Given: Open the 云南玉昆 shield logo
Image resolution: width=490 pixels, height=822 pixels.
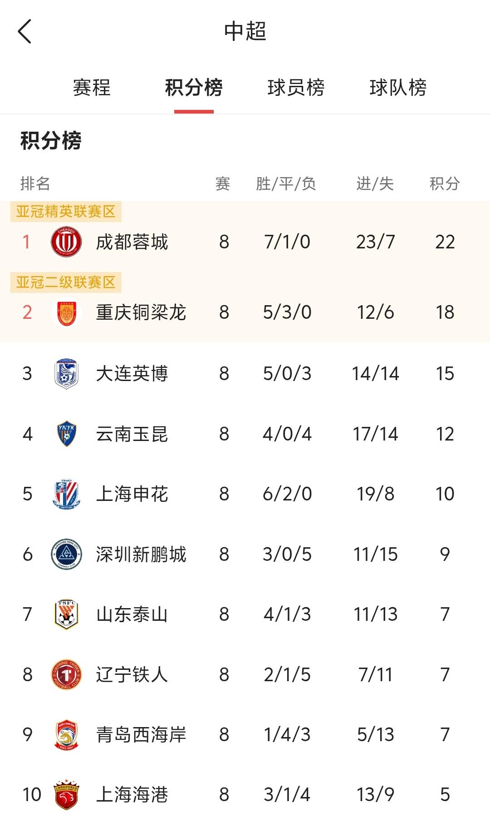Looking at the screenshot, I should (x=66, y=434).
